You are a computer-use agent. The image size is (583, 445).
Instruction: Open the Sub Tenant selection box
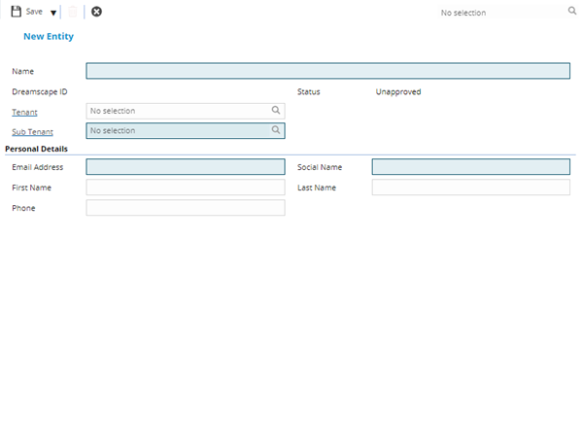click(175, 130)
